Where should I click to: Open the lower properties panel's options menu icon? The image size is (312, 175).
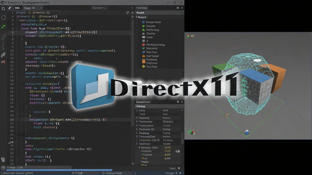(178, 102)
